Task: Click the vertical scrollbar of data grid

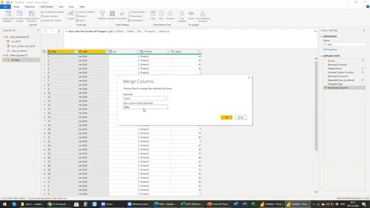Action: click(316, 105)
